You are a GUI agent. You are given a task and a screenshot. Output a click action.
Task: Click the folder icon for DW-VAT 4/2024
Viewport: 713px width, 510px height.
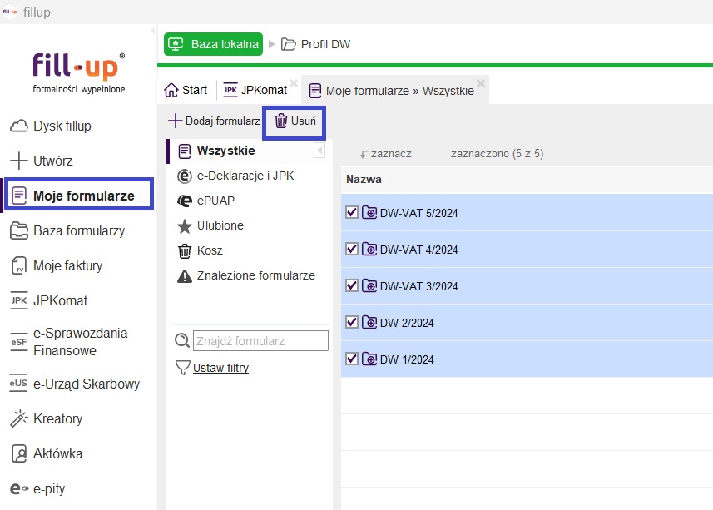369,249
